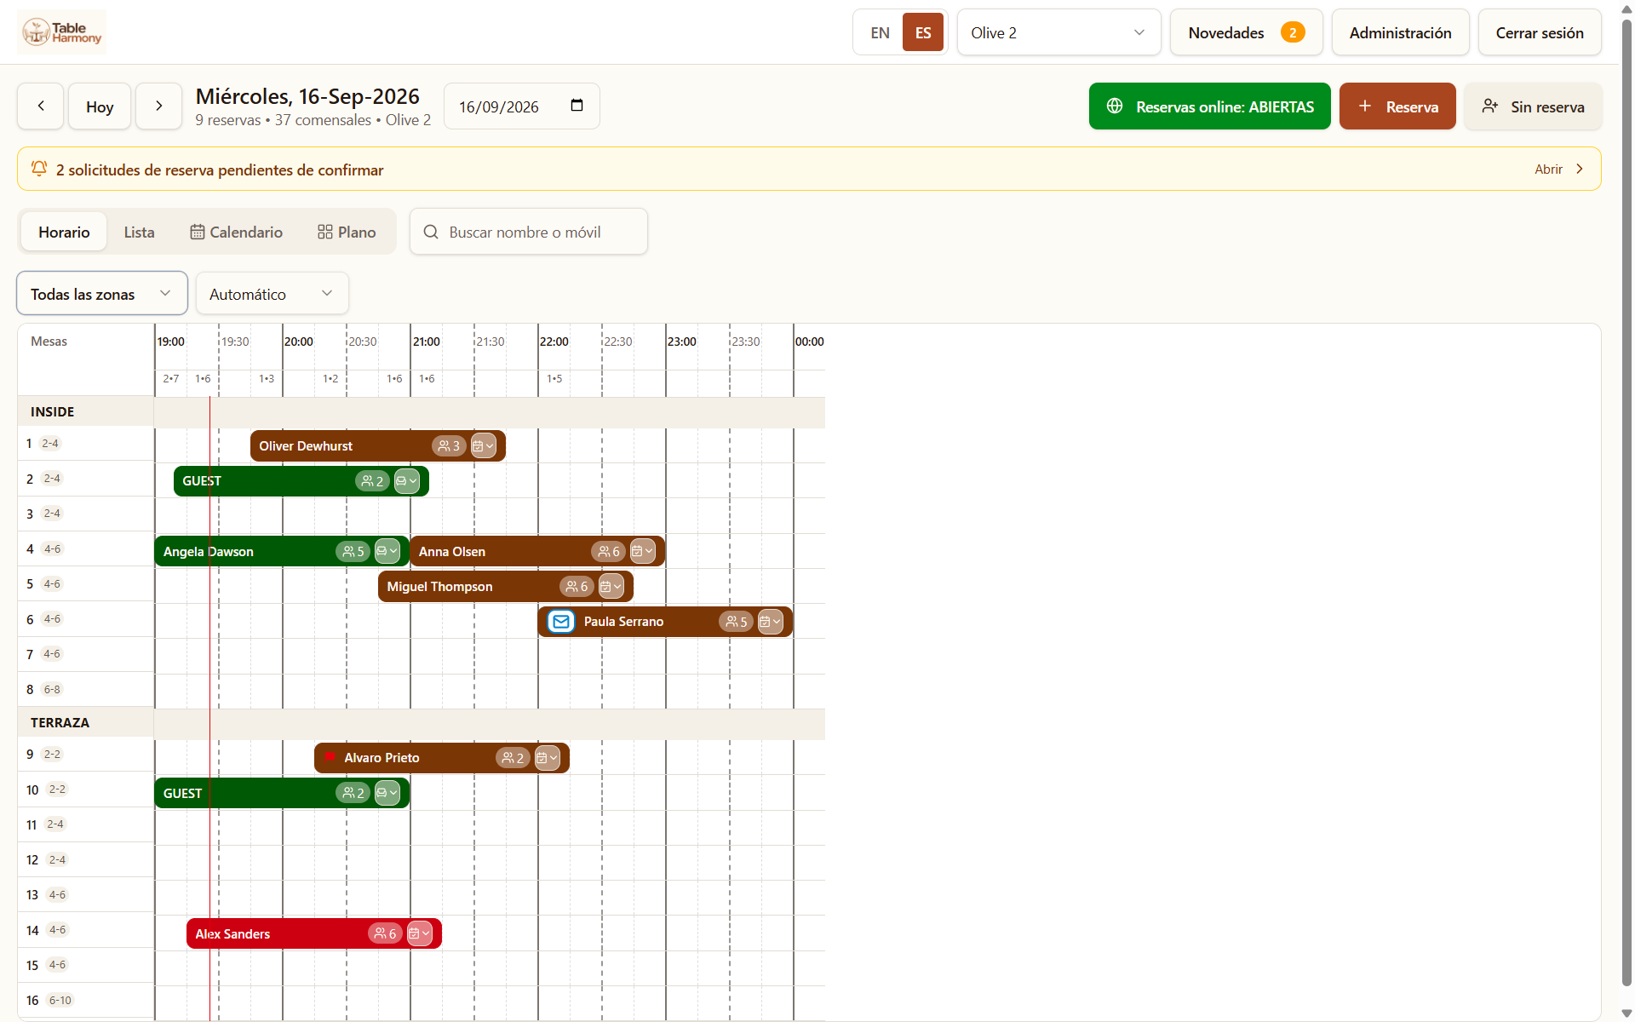Open status menu on Oliver Dewhurst reservation
1635x1022 pixels.
tap(483, 446)
